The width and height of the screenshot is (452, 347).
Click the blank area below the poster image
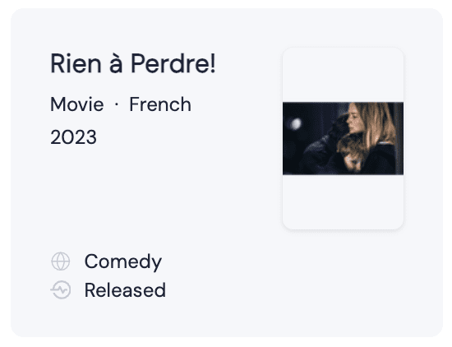point(343,202)
